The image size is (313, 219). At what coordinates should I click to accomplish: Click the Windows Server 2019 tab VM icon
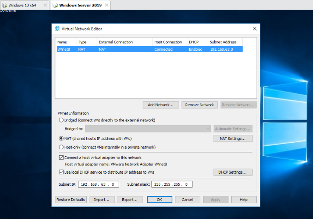(x=55, y=5)
